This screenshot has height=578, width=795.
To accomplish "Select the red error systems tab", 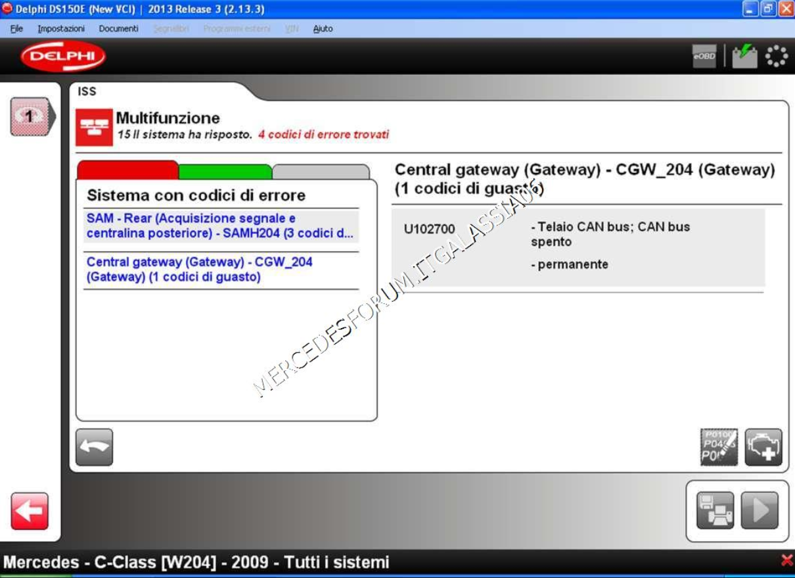I will [127, 170].
